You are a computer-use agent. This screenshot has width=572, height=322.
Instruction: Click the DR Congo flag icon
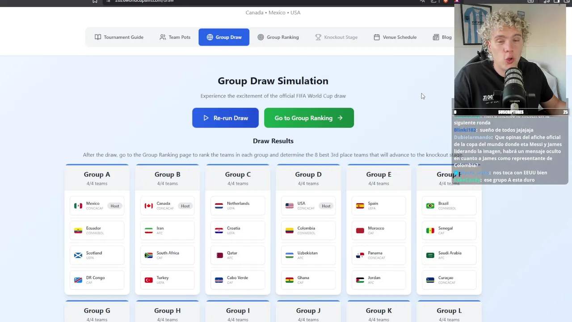[x=78, y=280]
